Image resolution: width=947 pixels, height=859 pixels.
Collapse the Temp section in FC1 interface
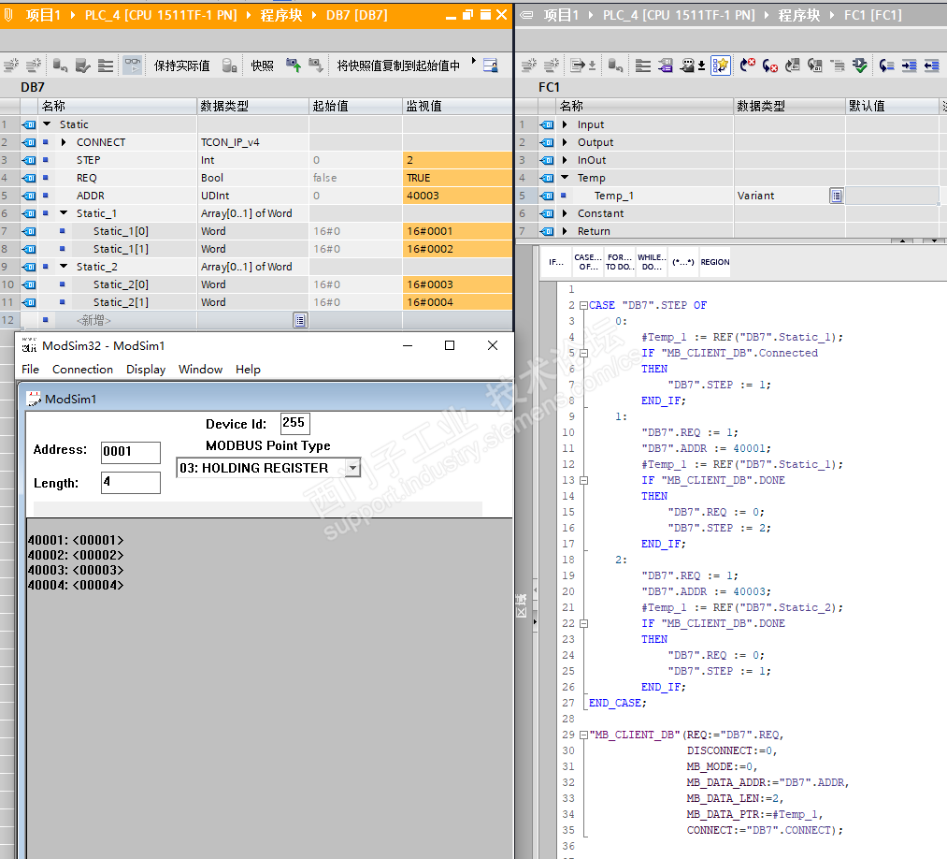click(565, 178)
